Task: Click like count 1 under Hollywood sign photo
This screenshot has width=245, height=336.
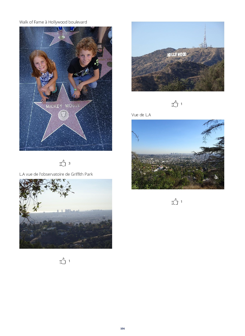Action: click(181, 104)
